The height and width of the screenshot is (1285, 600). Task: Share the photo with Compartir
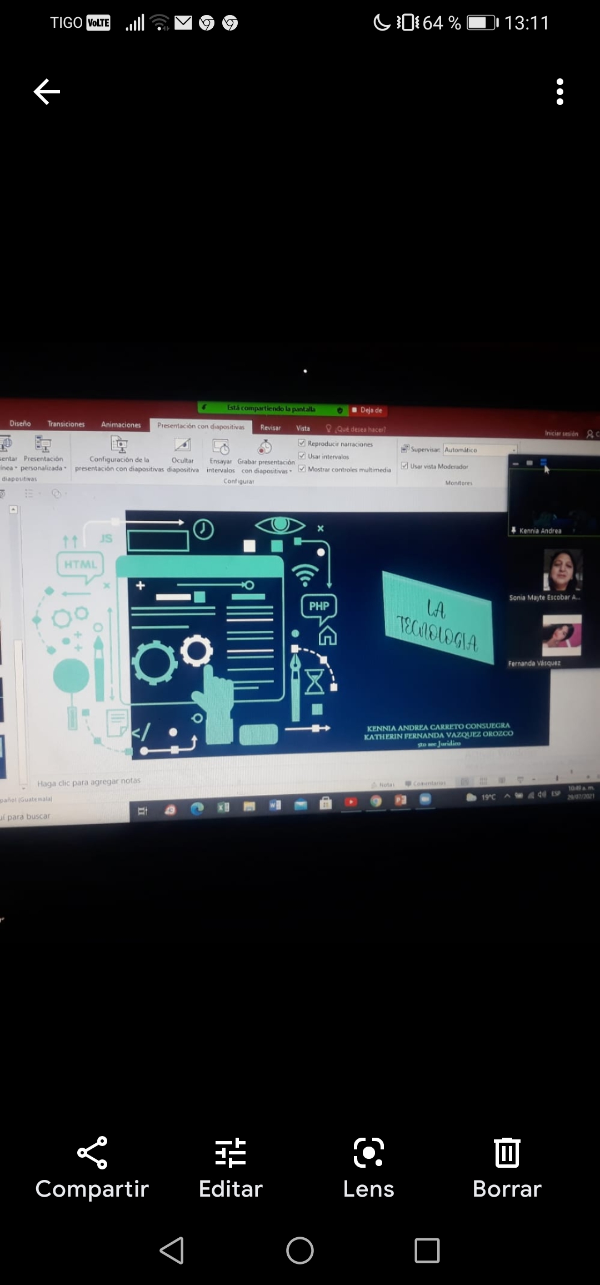[92, 1168]
